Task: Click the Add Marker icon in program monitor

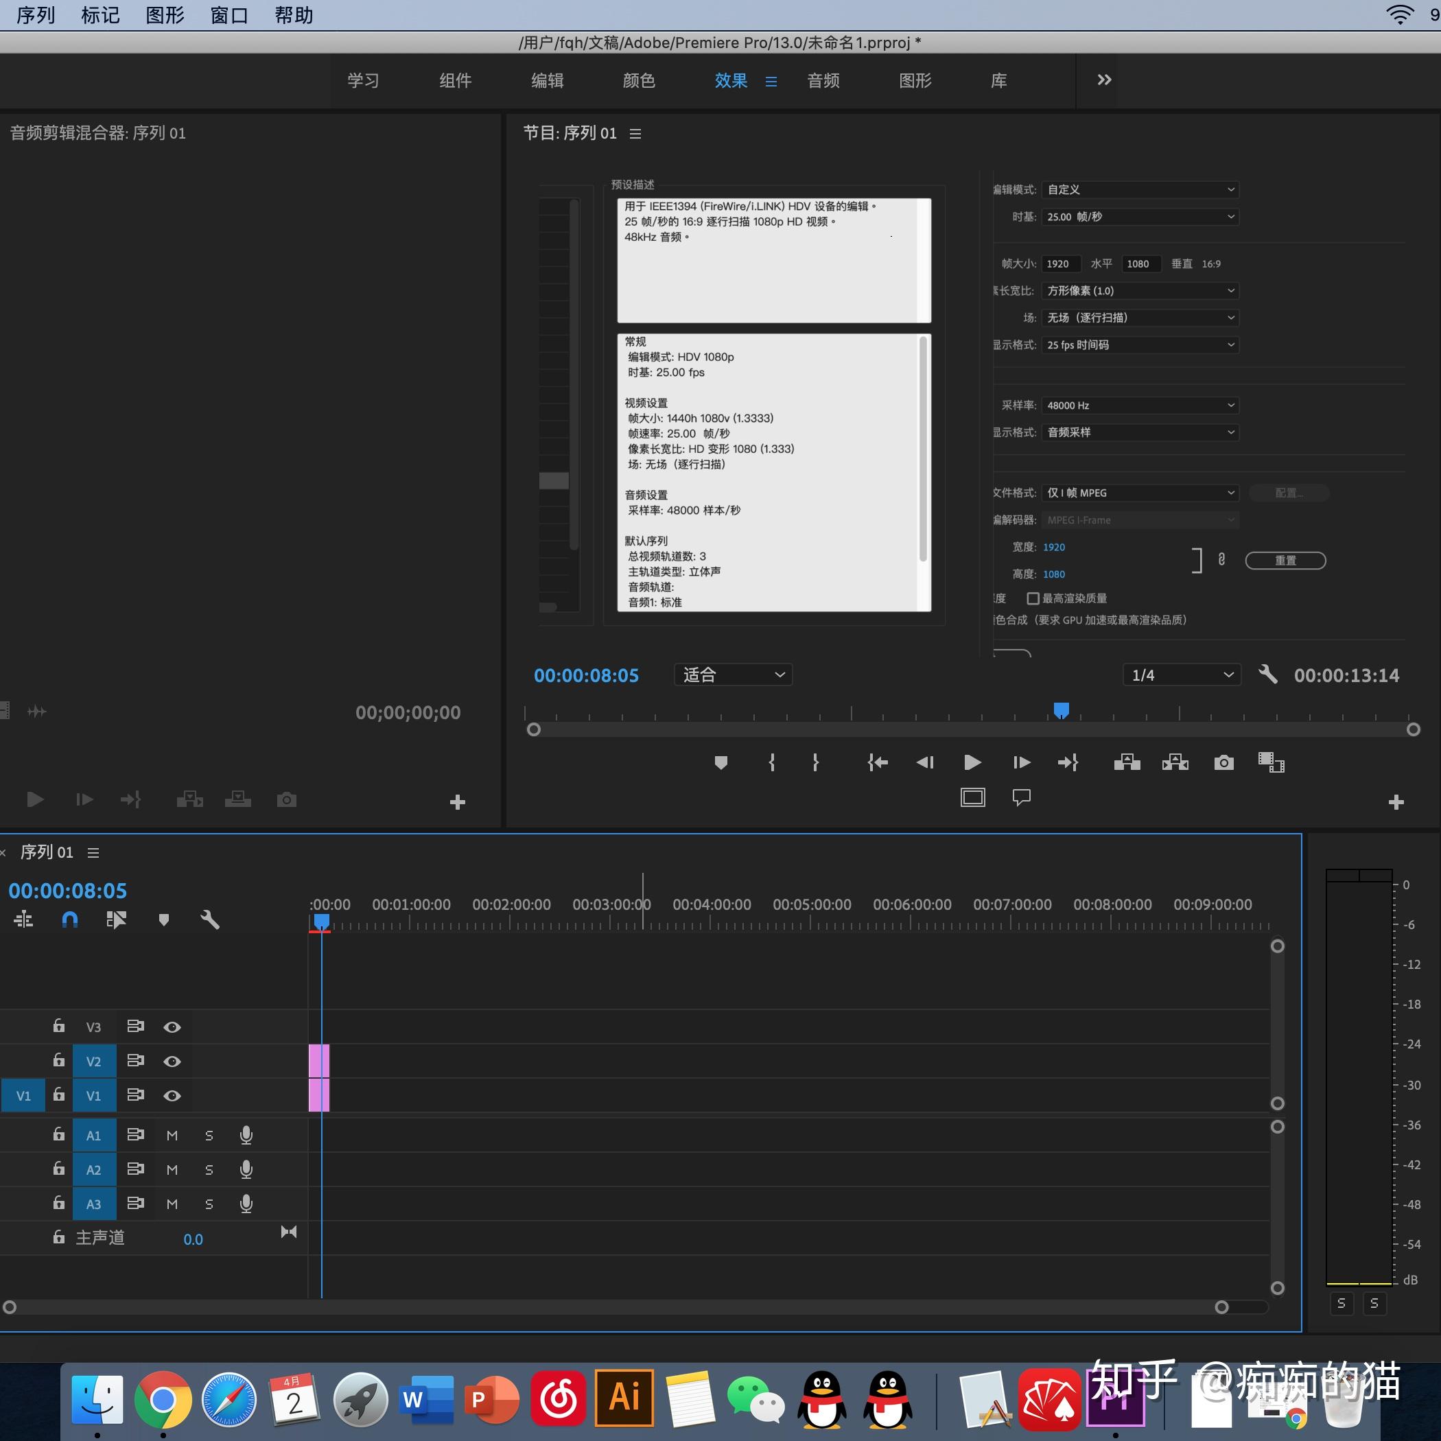Action: [720, 762]
